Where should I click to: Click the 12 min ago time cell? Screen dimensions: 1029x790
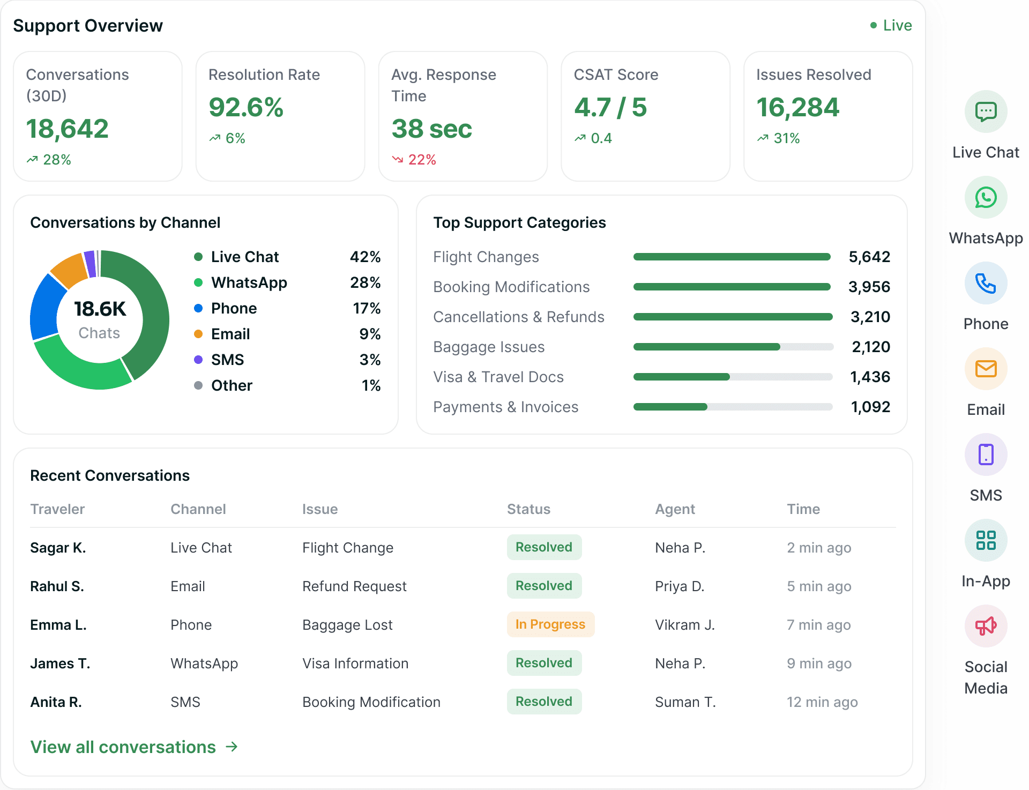(822, 702)
